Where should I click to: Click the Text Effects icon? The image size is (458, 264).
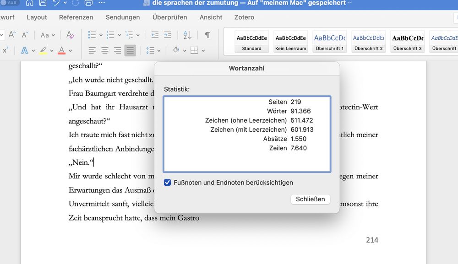[x=25, y=50]
